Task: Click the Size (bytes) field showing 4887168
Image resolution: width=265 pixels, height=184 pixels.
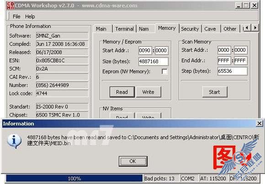Action: pyautogui.click(x=153, y=61)
